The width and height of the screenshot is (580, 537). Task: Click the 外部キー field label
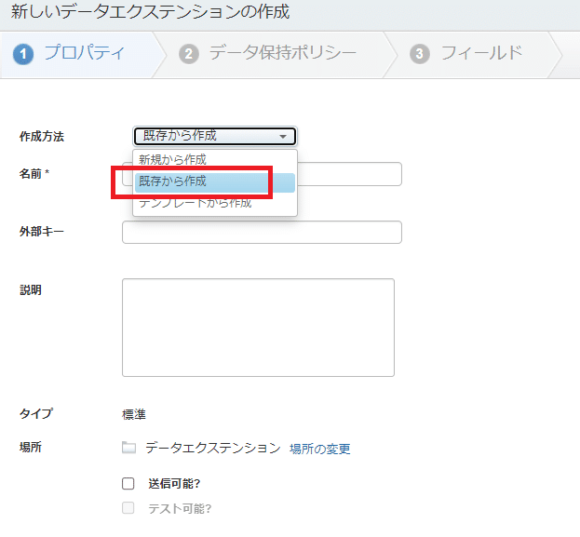[x=42, y=232]
